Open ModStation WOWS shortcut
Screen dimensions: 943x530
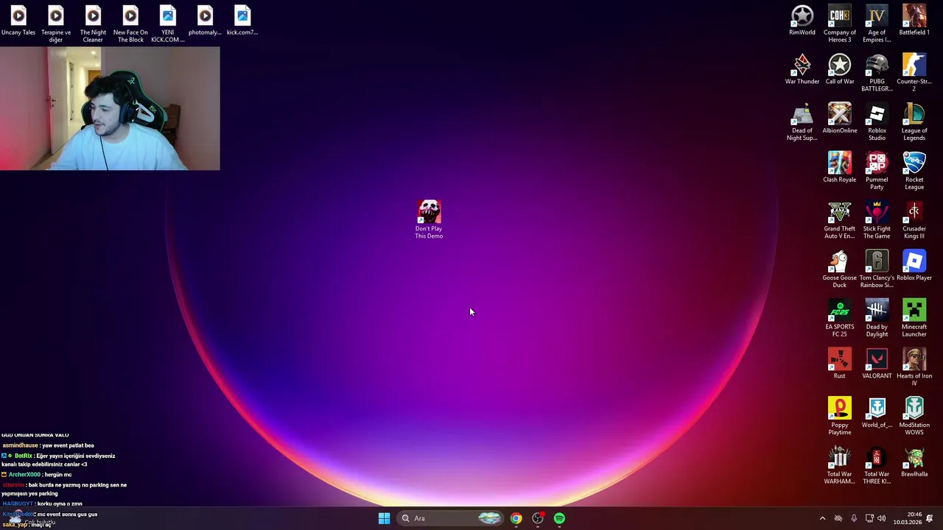tap(914, 417)
